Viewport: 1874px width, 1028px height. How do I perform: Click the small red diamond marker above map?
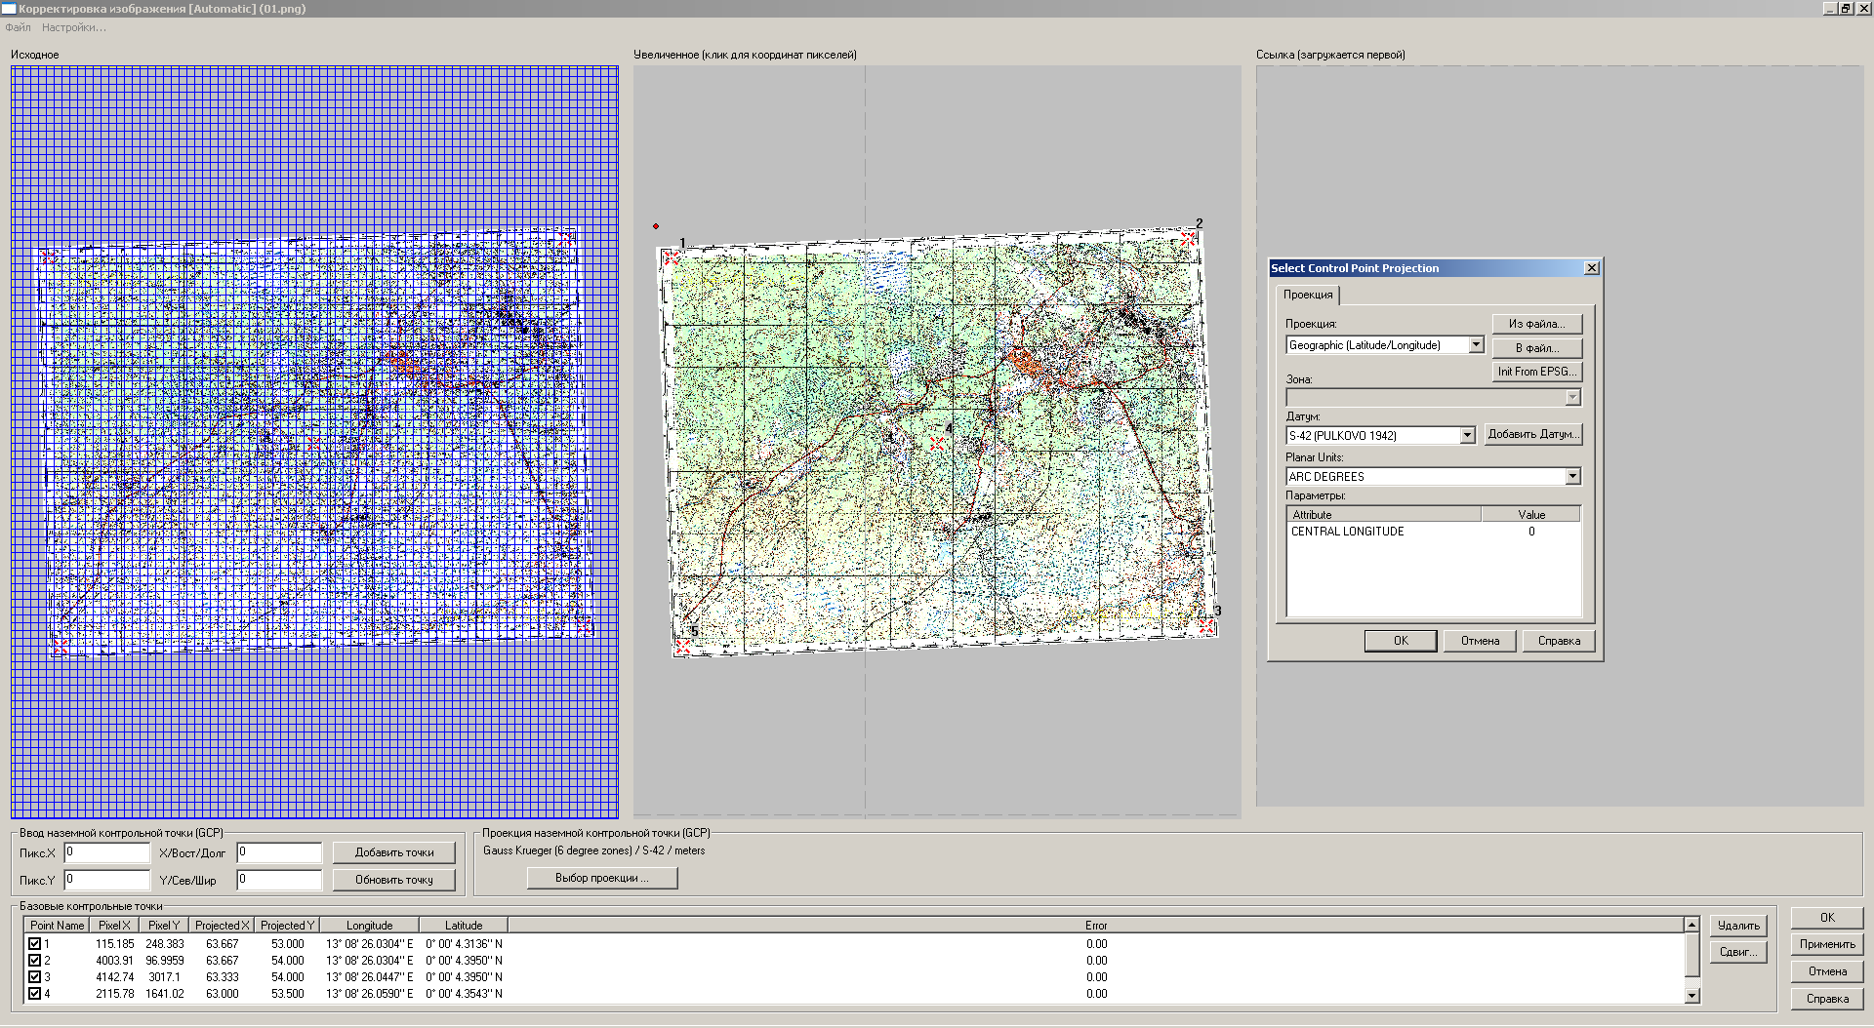click(x=656, y=226)
